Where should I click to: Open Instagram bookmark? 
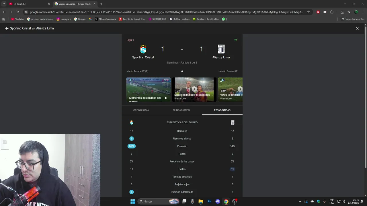point(64,19)
